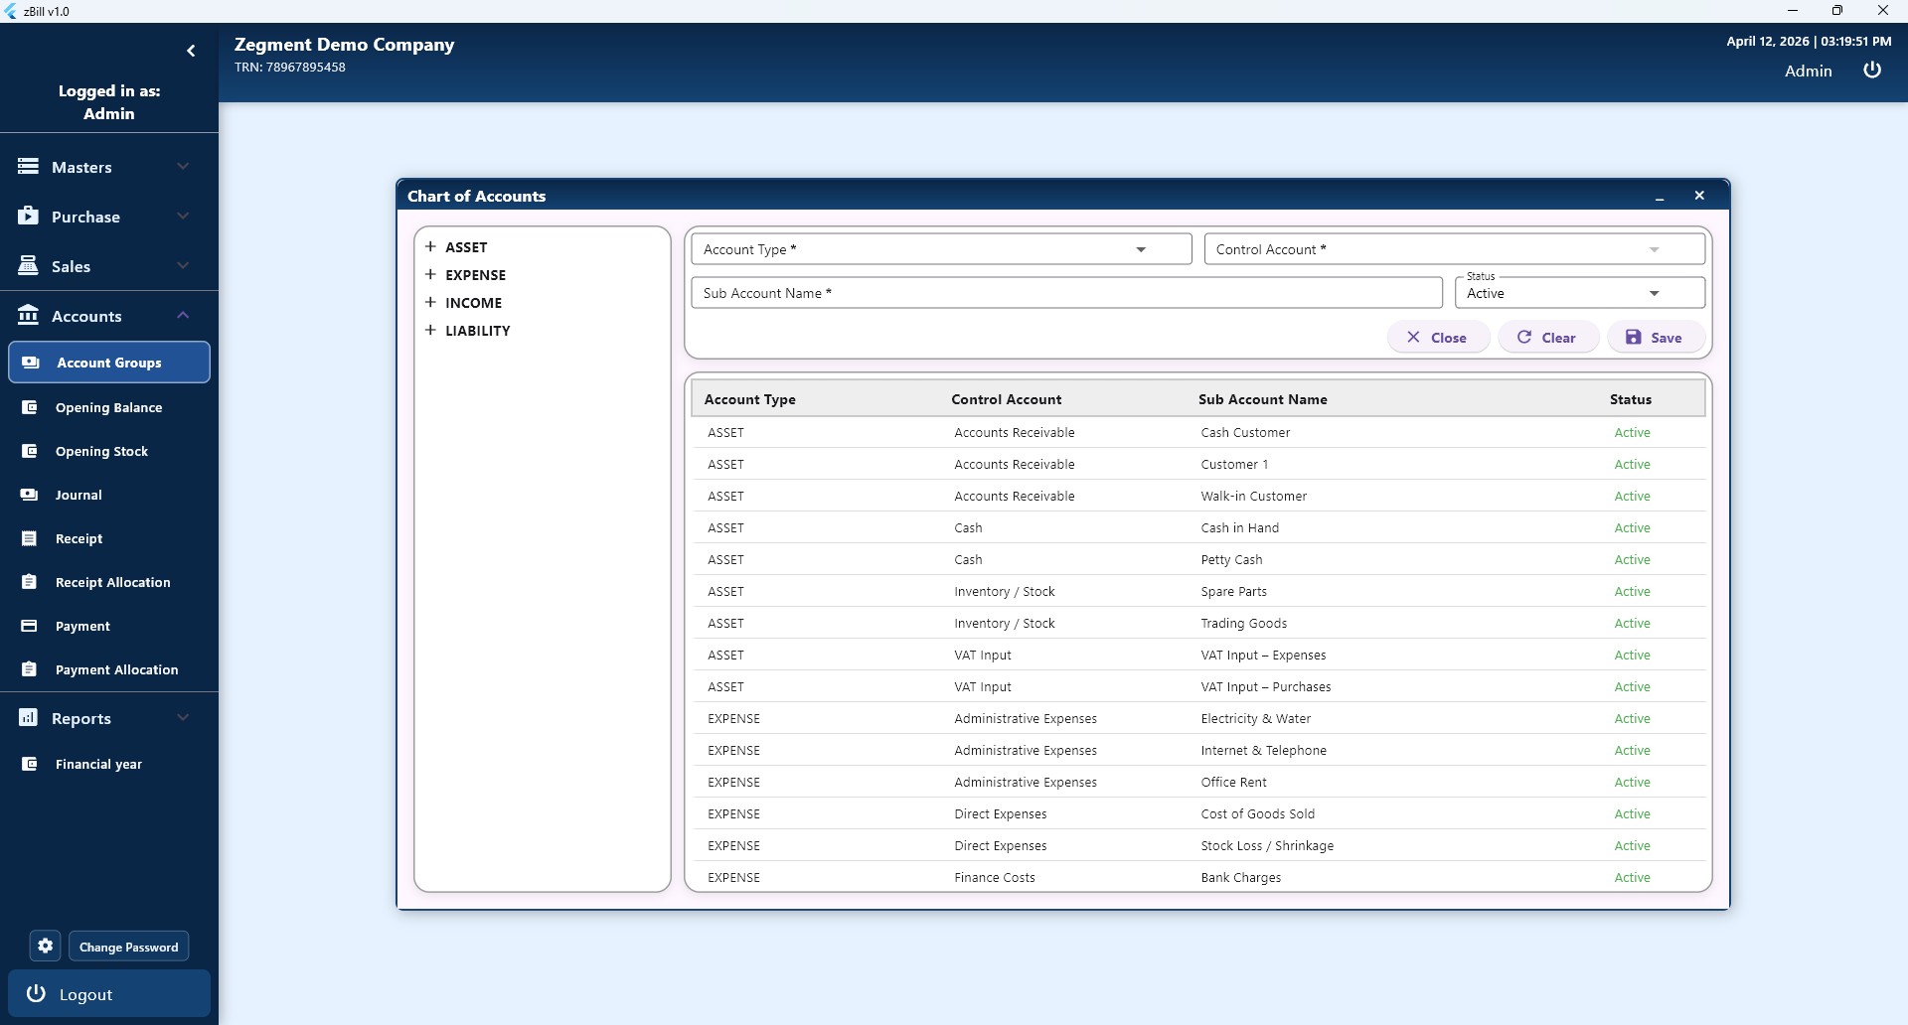This screenshot has height=1025, width=1908.
Task: Click the Sub Account Name input field
Action: (1065, 293)
